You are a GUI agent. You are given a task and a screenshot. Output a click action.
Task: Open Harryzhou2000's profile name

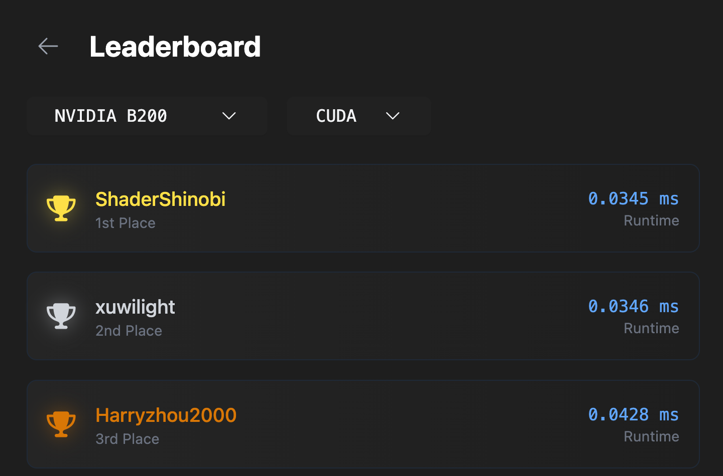(166, 415)
